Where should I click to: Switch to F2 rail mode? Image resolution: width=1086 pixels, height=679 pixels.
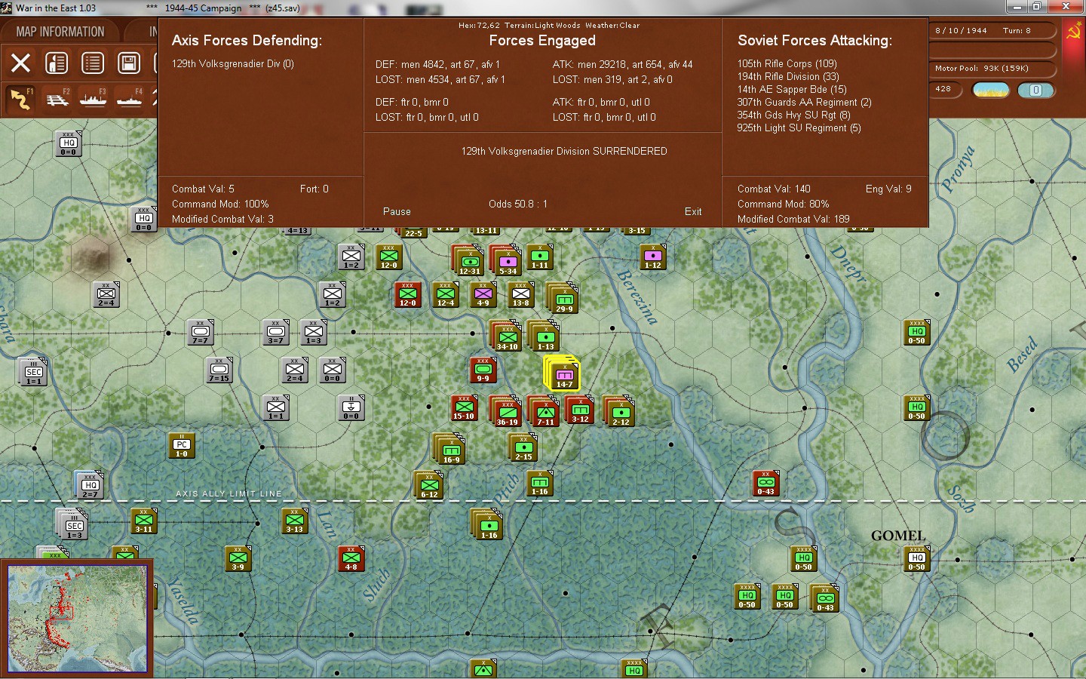(57, 98)
